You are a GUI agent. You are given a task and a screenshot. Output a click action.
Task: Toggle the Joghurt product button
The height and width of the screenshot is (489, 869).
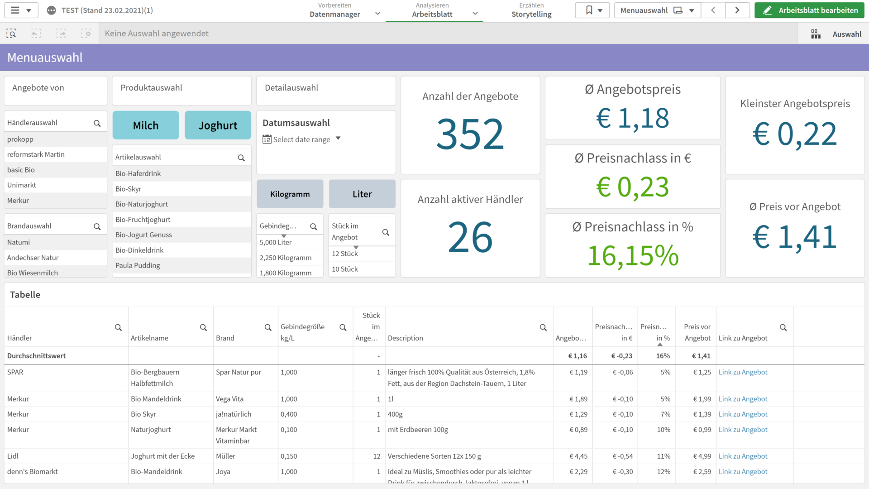(218, 125)
